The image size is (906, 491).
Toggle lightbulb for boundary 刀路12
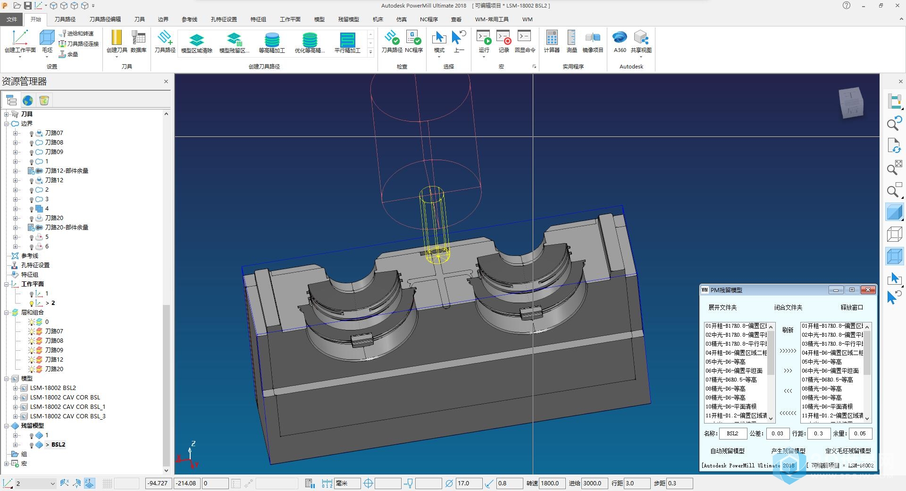[x=32, y=181]
